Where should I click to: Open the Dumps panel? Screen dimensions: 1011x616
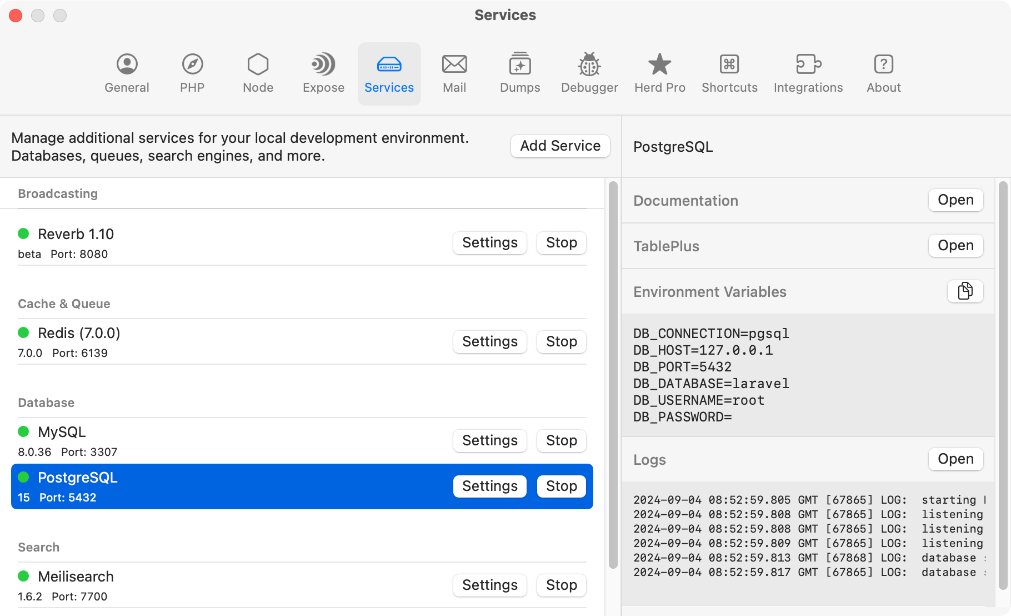coord(519,73)
